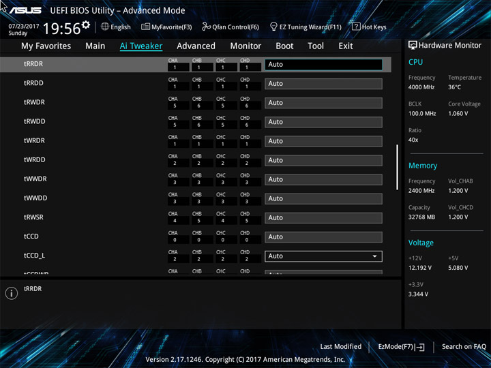Screen dimensions: 491x368
Task: Click EzMode exit arrow icon
Action: 420,347
